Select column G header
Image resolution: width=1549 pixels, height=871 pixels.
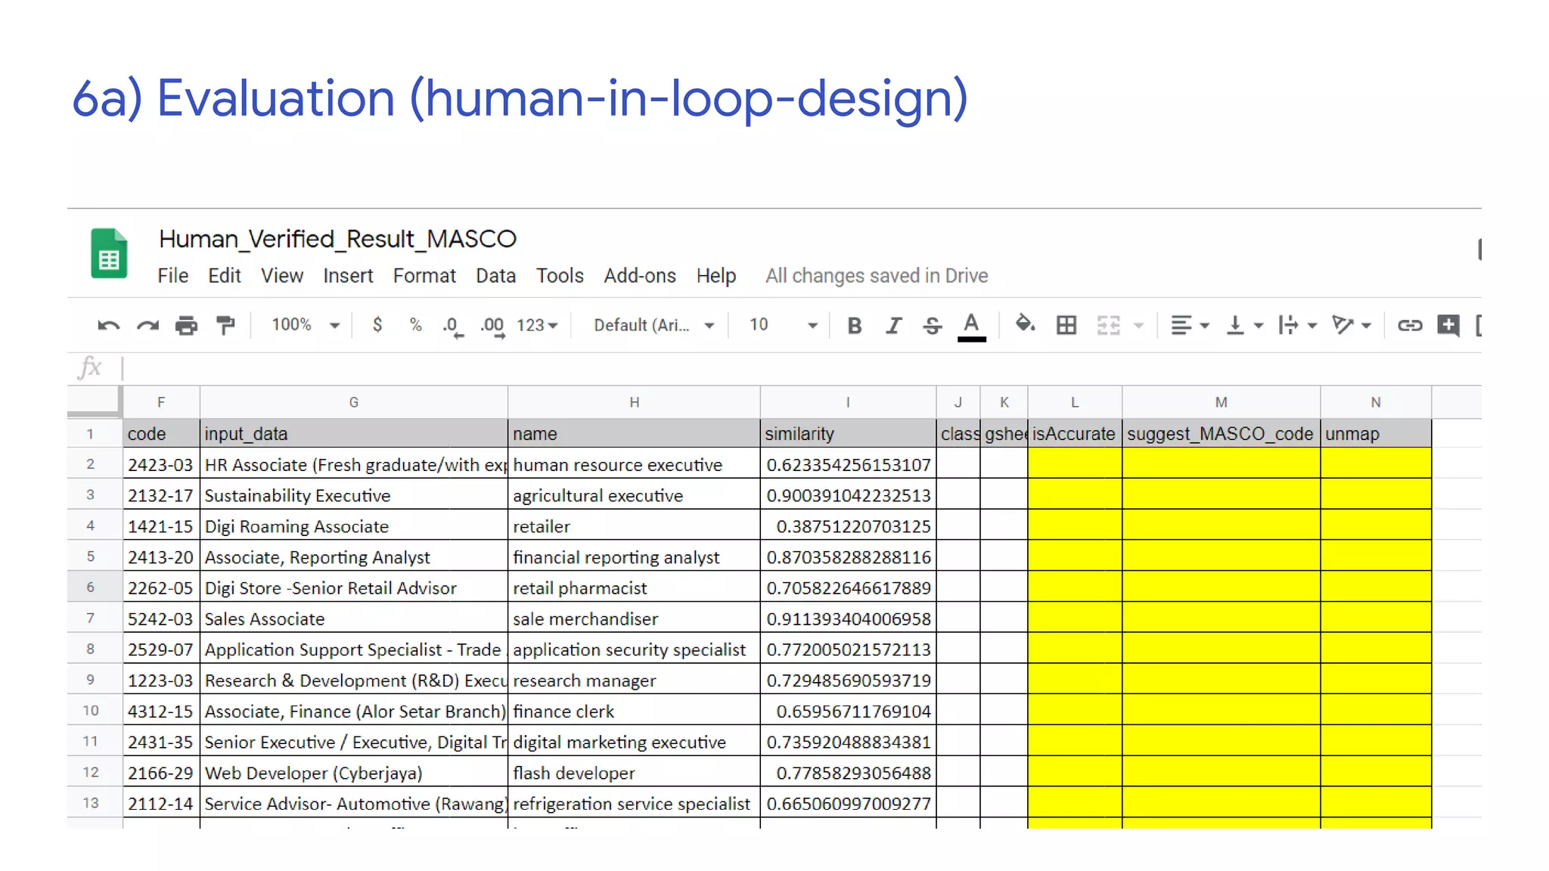click(353, 402)
